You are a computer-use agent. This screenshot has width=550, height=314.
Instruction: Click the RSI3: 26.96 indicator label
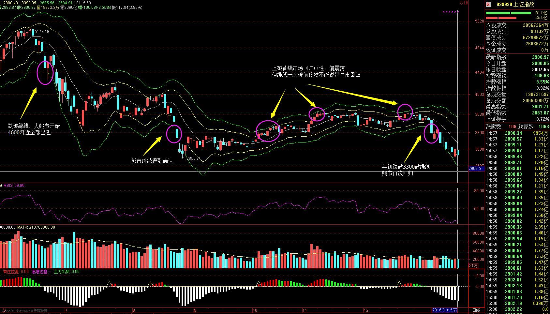(x=14, y=186)
